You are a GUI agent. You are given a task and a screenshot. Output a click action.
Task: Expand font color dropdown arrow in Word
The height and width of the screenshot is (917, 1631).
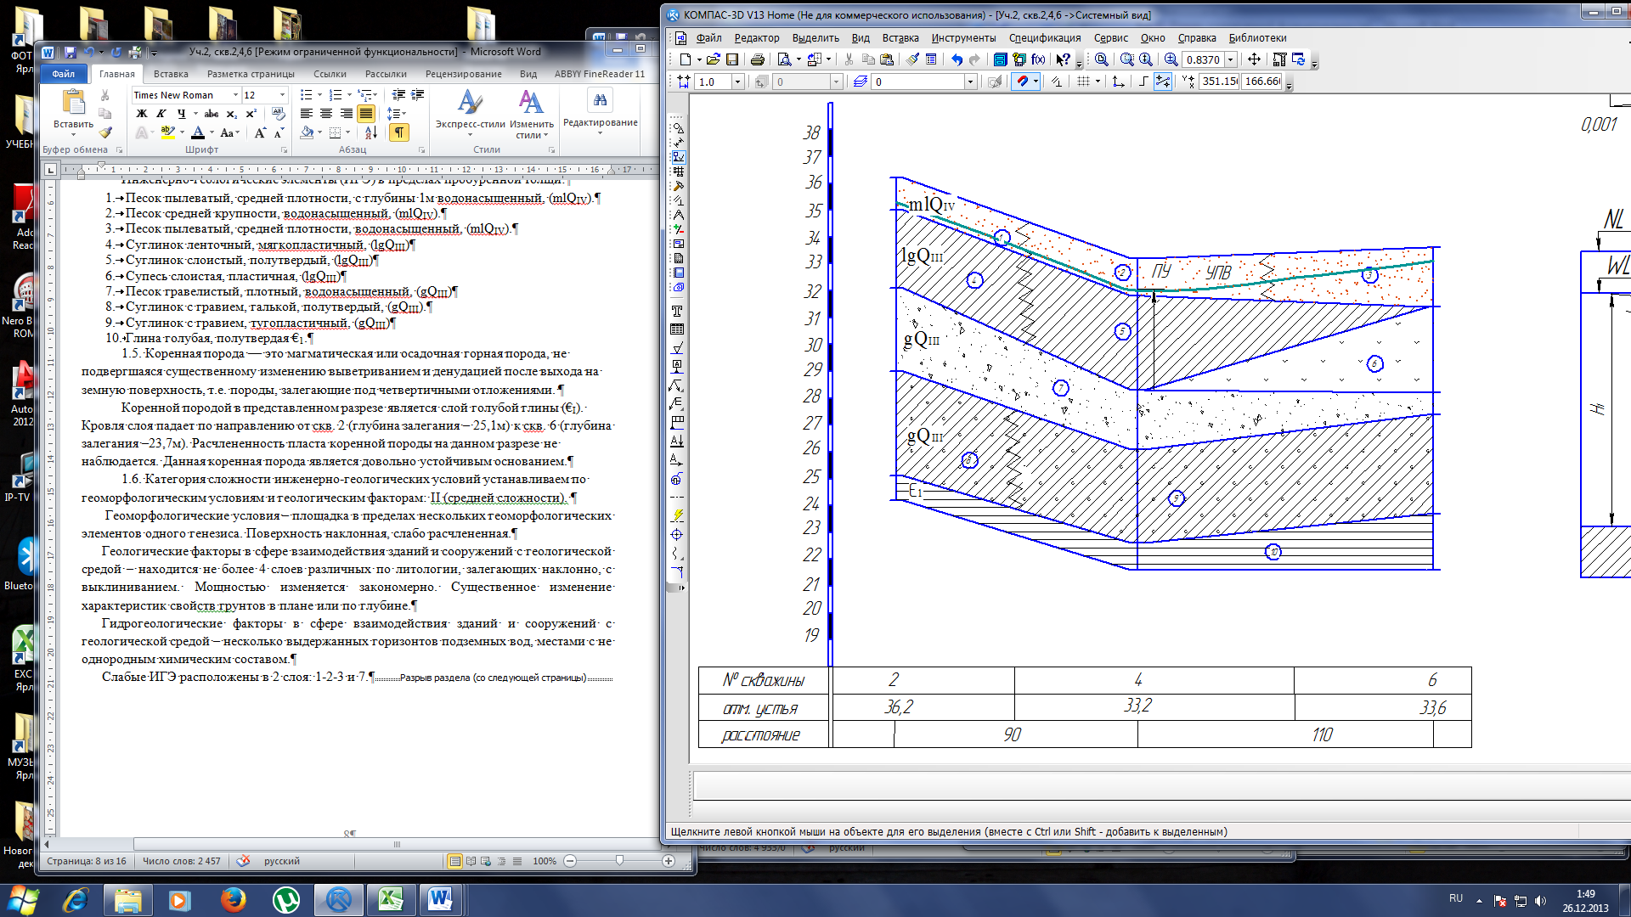point(212,132)
